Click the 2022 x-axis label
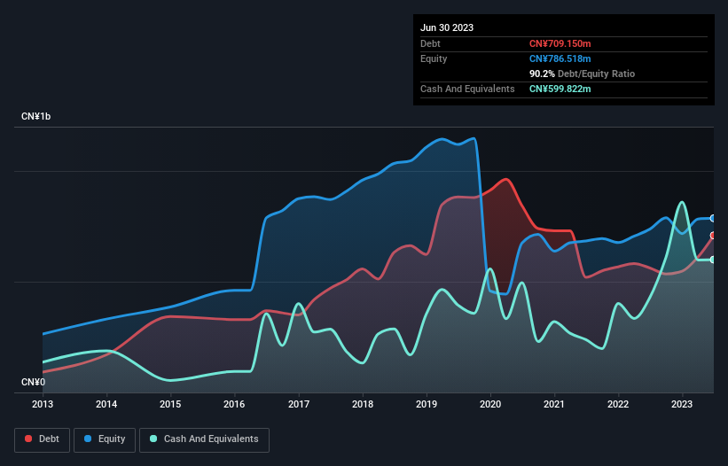This screenshot has height=466, width=728. pyautogui.click(x=618, y=404)
